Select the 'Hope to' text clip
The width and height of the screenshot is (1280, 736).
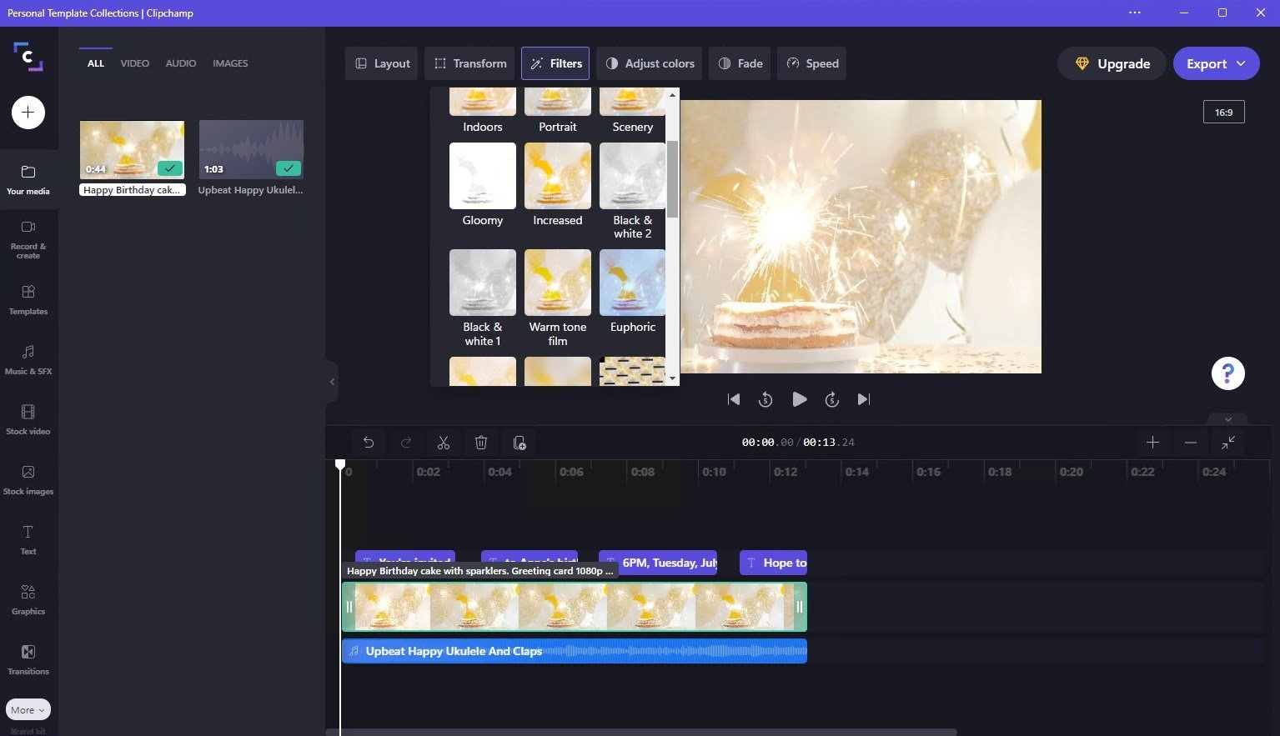pos(773,563)
